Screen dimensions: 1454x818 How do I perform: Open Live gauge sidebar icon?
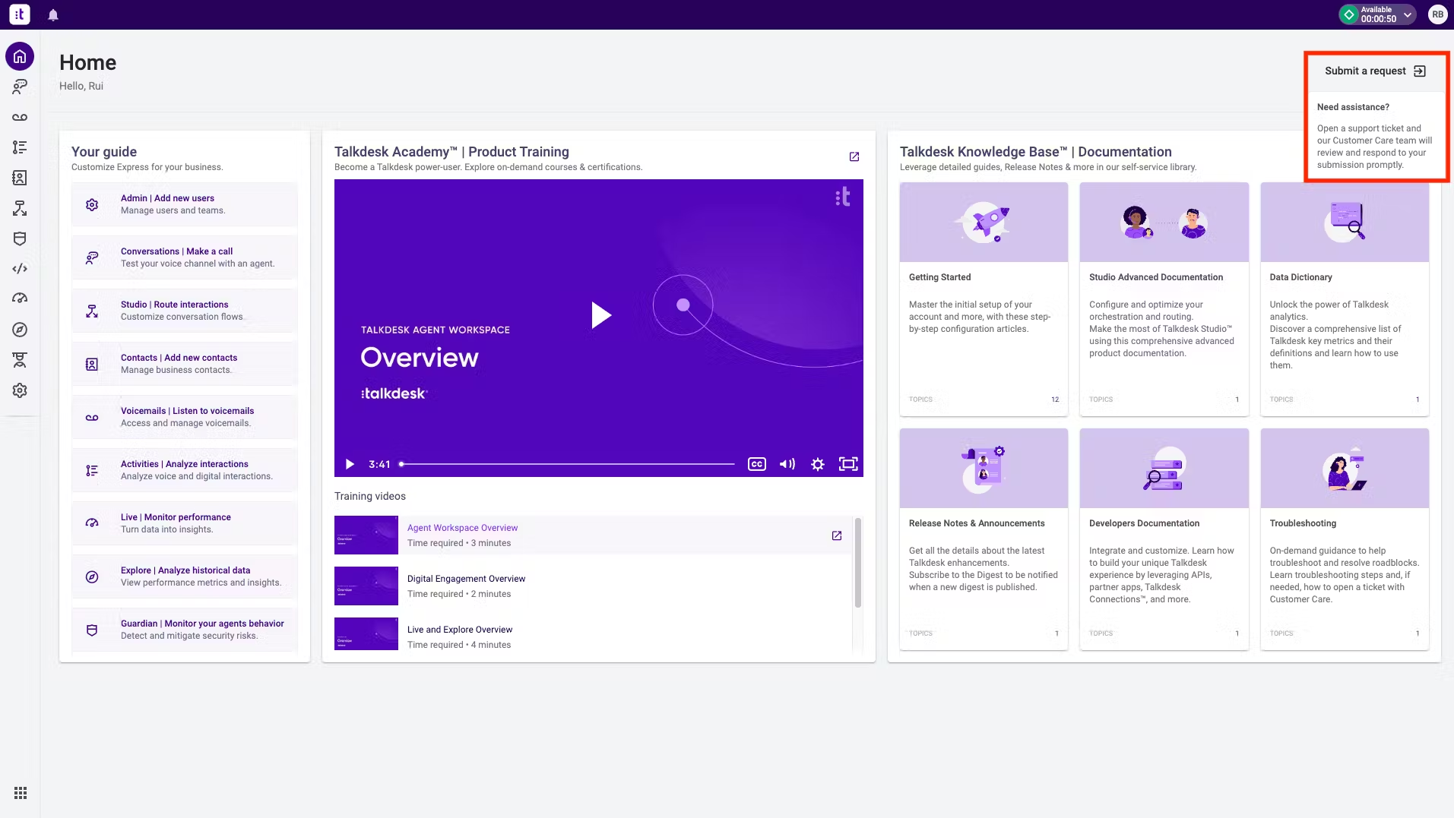point(20,299)
